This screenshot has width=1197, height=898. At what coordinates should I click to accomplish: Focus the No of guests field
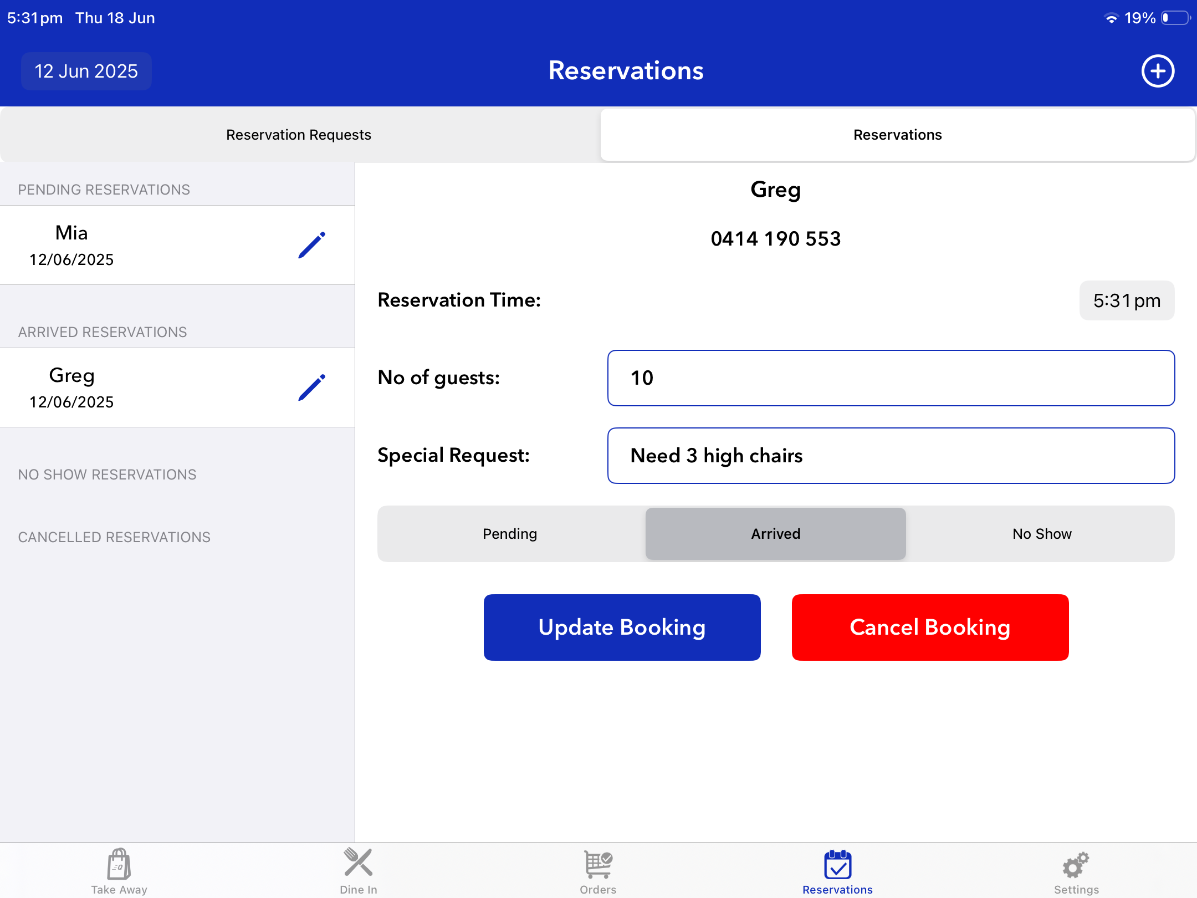click(891, 378)
